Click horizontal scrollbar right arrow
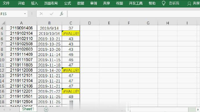This screenshot has height=112, width=200. (198, 110)
